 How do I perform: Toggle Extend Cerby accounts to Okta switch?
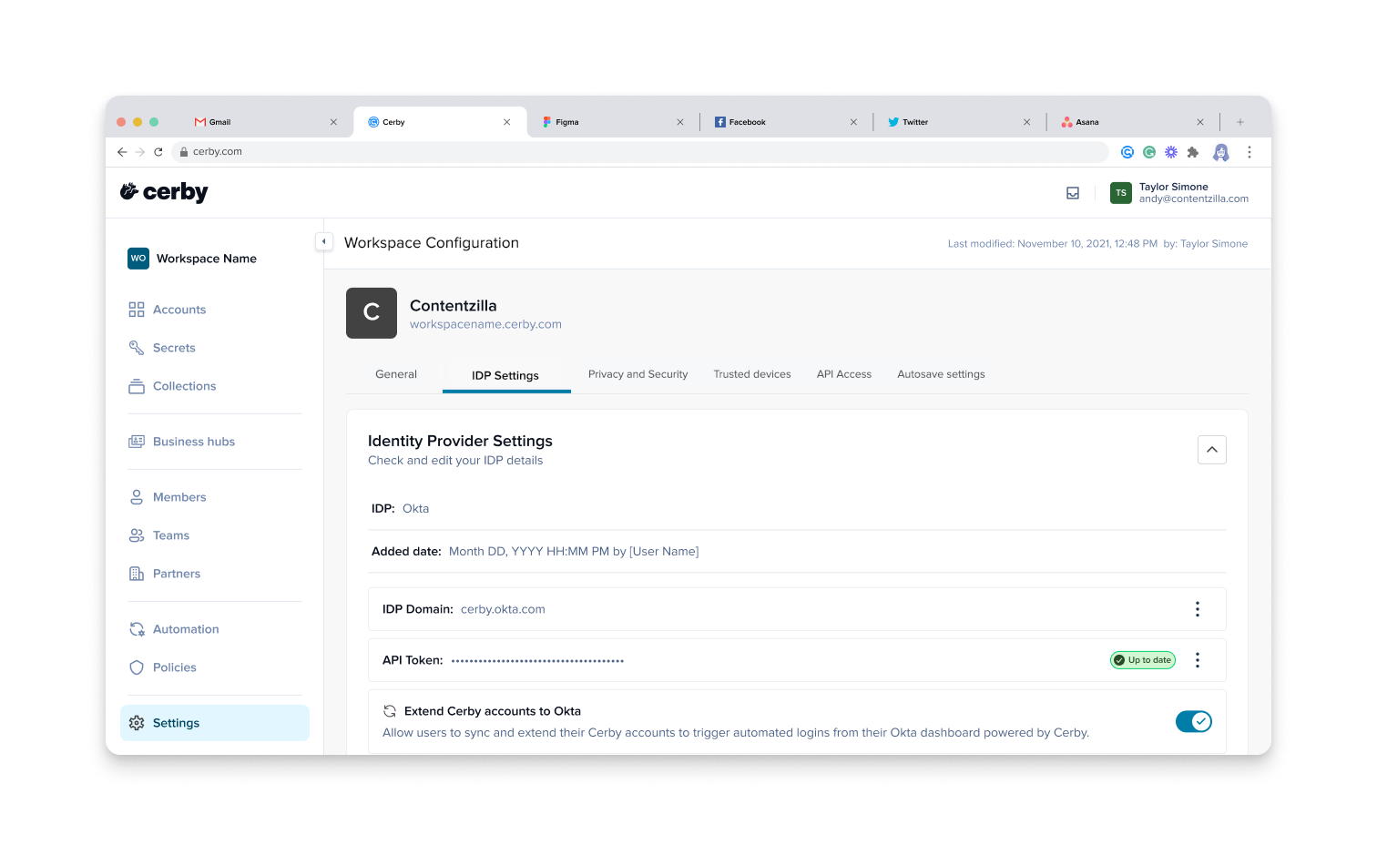[1194, 722]
